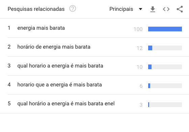The height and width of the screenshot is (132, 189).
Task: Click the Pesquisas relacionadas heading
Action: pyautogui.click(x=36, y=9)
